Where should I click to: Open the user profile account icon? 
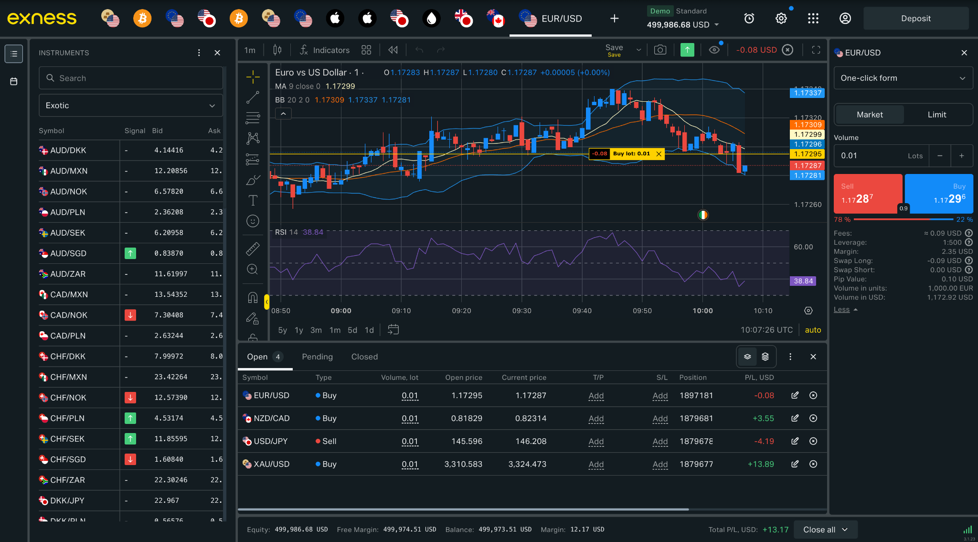[x=845, y=18]
